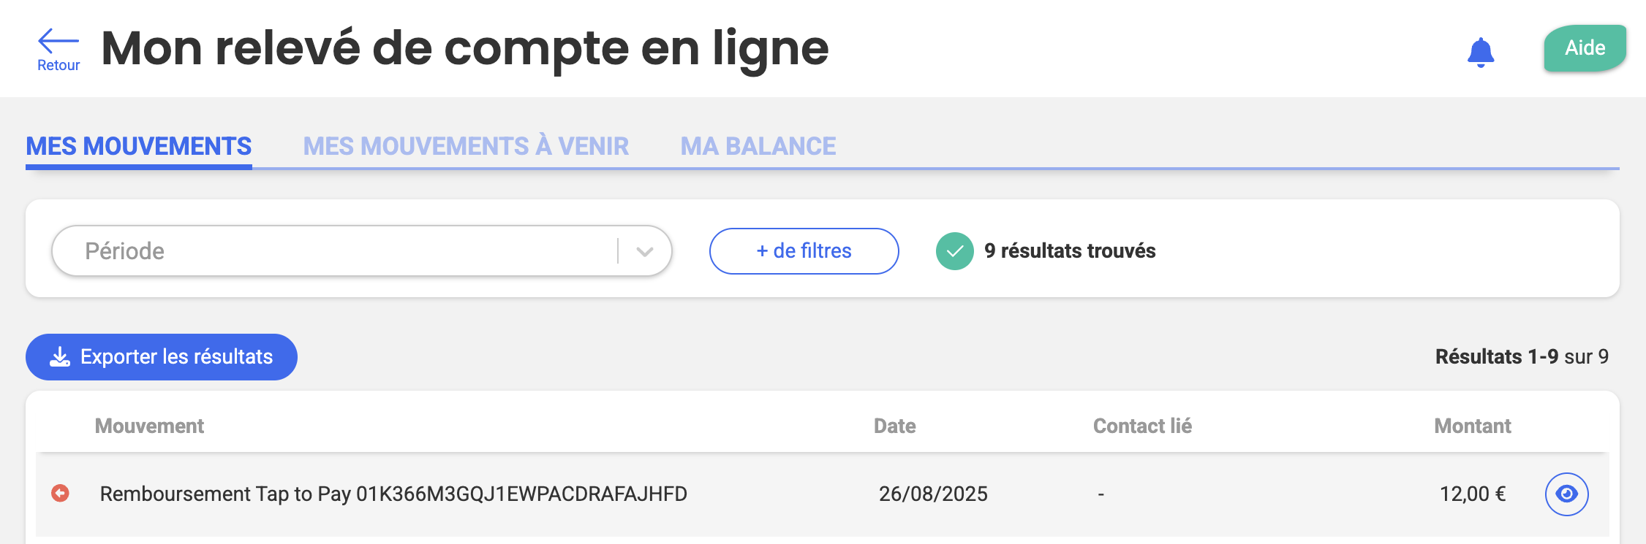1646x544 pixels.
Task: Open notifications with the bell icon
Action: click(x=1480, y=52)
